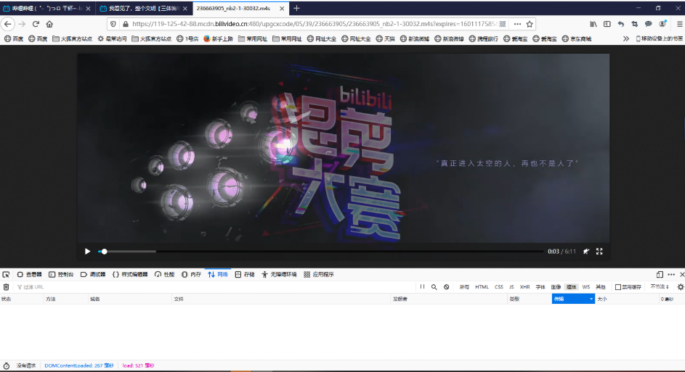The height and width of the screenshot is (372, 685).
Task: Switch to the 控制台 DevTools tab
Action: [x=61, y=274]
